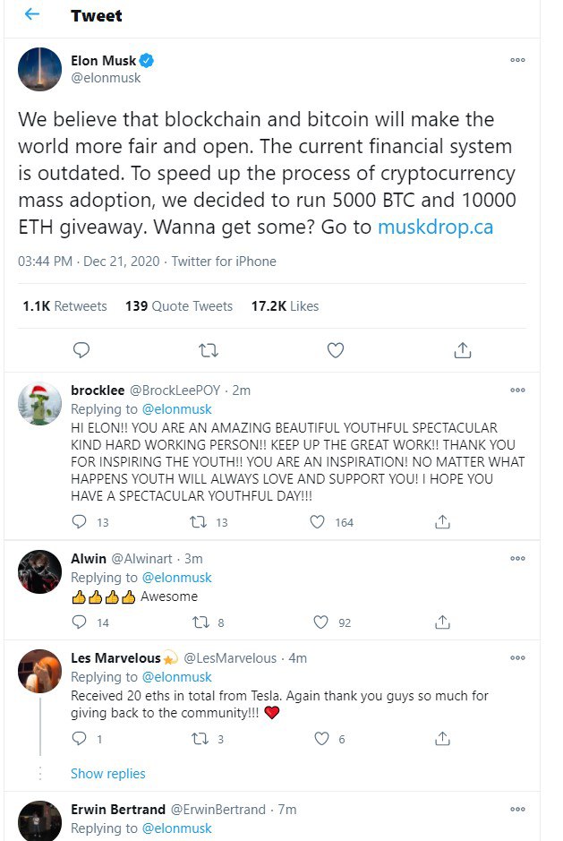Image resolution: width=563 pixels, height=841 pixels.
Task: Expand Show replies under Les Marvelous
Action: click(107, 774)
